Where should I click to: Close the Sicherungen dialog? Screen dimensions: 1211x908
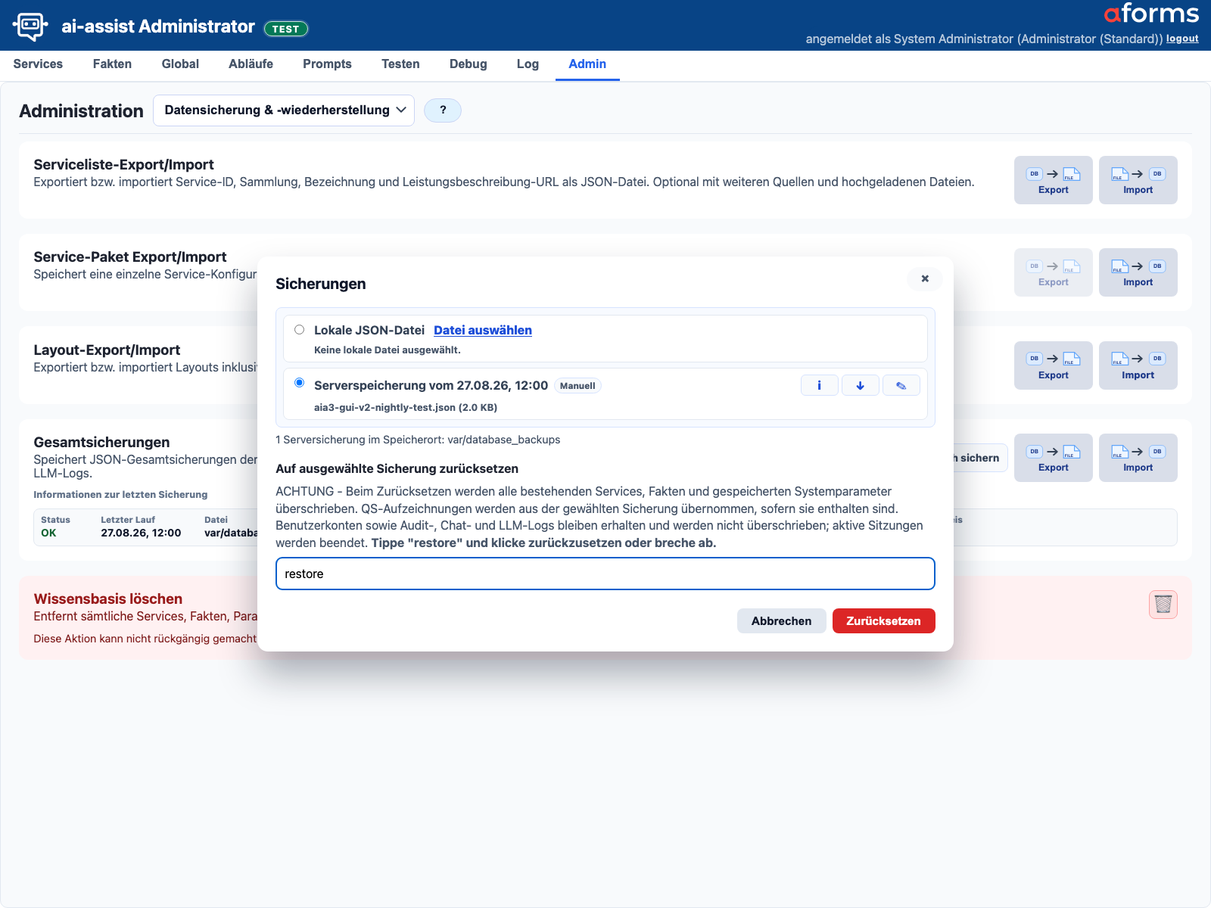924,278
